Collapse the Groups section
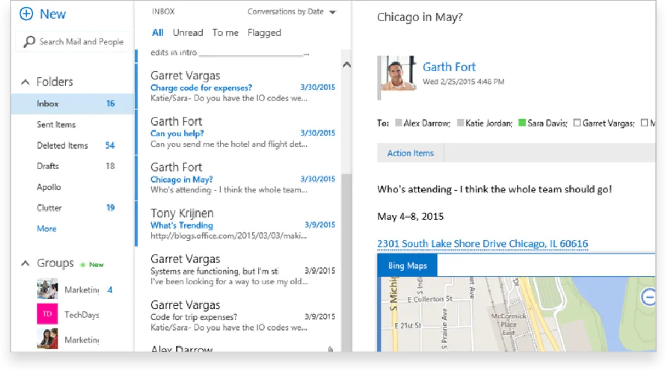Viewport: 667px width, 370px height. pos(25,264)
